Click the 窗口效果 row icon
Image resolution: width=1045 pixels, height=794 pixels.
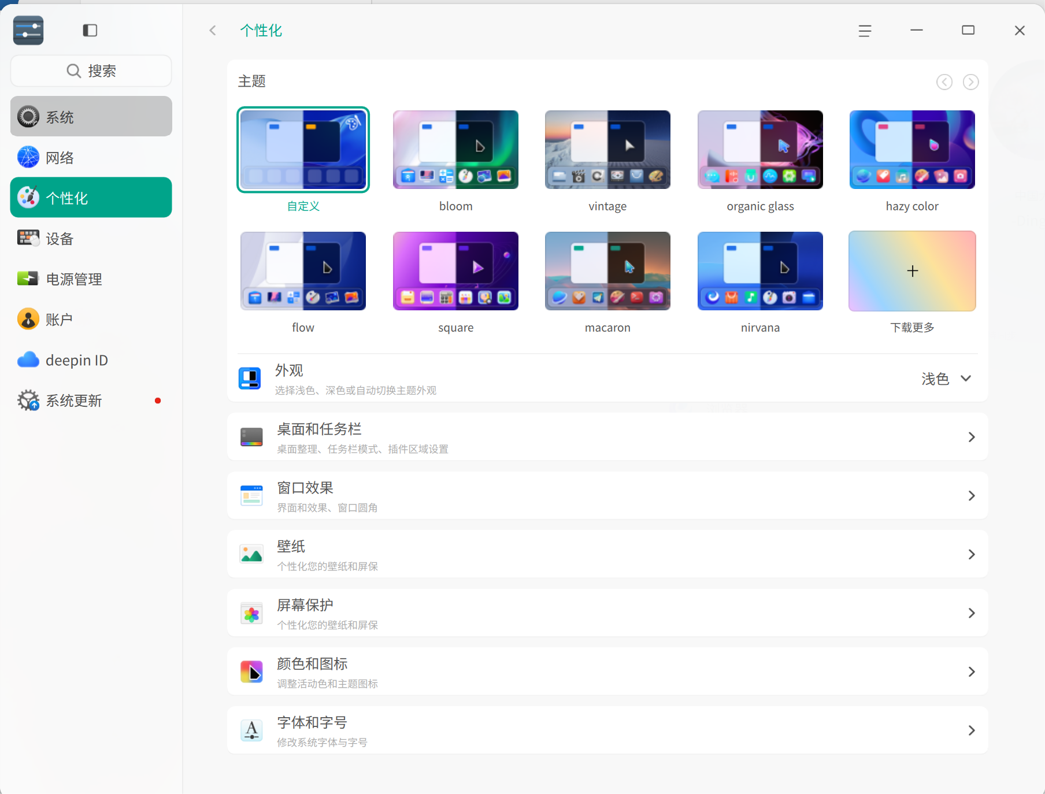point(251,496)
